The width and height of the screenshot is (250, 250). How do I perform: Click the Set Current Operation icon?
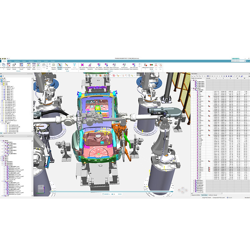click(x=83, y=66)
